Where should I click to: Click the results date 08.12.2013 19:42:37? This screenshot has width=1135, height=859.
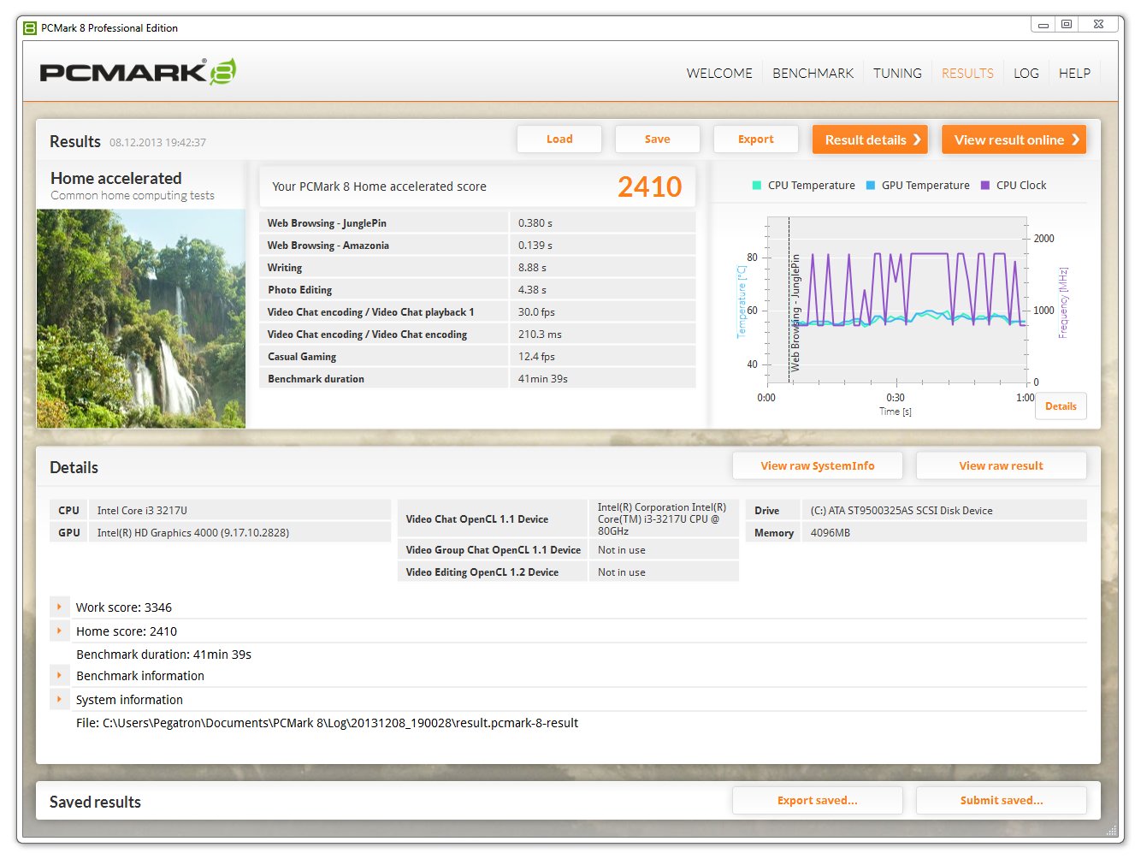[157, 143]
